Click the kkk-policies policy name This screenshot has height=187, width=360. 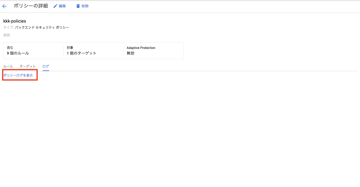14,21
